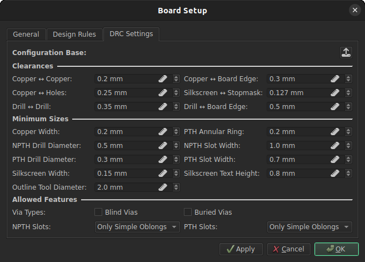Screen dimensions: 365x262
Task: Close the Board Setup dialog
Action: click(x=355, y=10)
